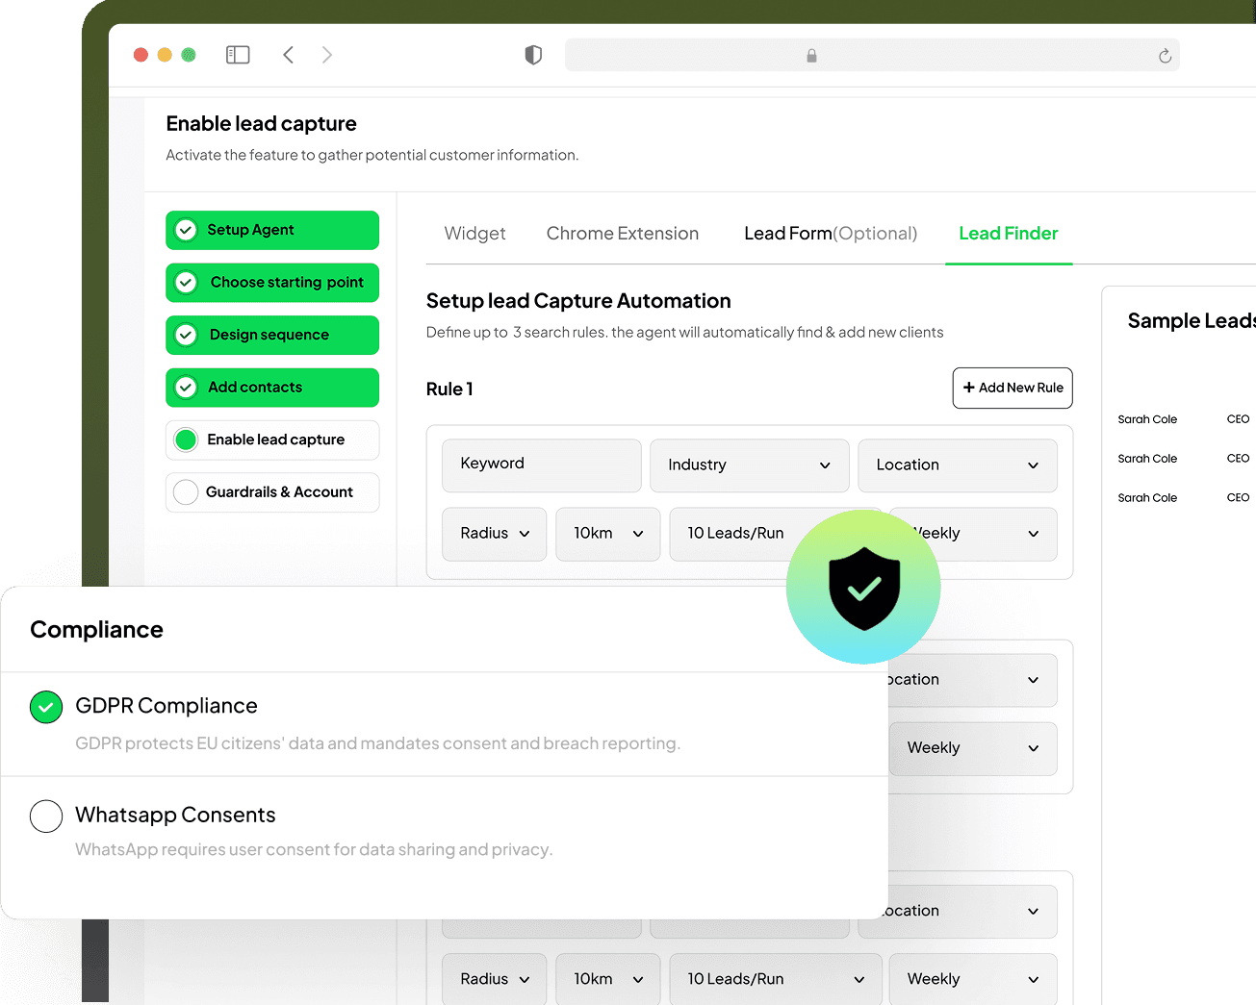Open the Lead Form (Optional) tab
Viewport: 1256px width, 1005px height.
(x=831, y=234)
